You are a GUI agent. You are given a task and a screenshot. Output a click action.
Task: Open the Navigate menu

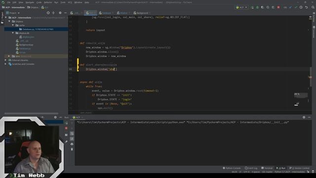pyautogui.click(x=30, y=2)
